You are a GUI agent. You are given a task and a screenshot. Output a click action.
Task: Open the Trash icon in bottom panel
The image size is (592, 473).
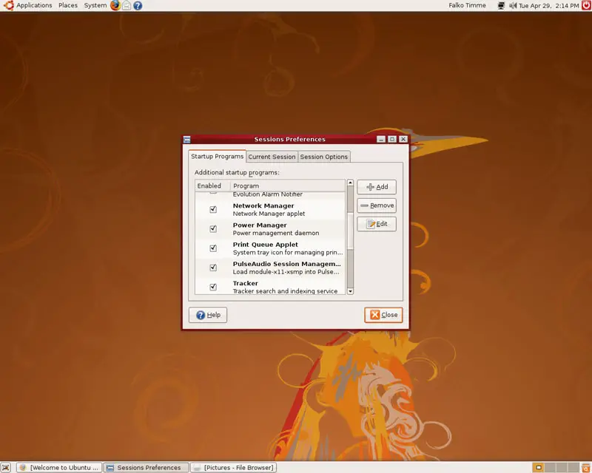point(586,468)
